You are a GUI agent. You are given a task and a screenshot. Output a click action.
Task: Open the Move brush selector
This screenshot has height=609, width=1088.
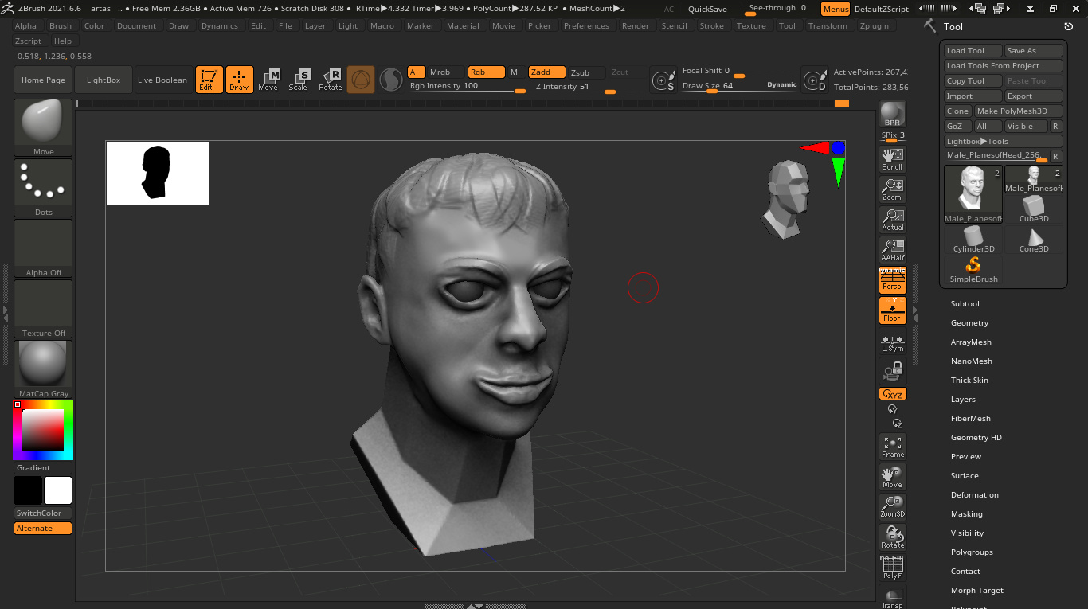pos(44,127)
